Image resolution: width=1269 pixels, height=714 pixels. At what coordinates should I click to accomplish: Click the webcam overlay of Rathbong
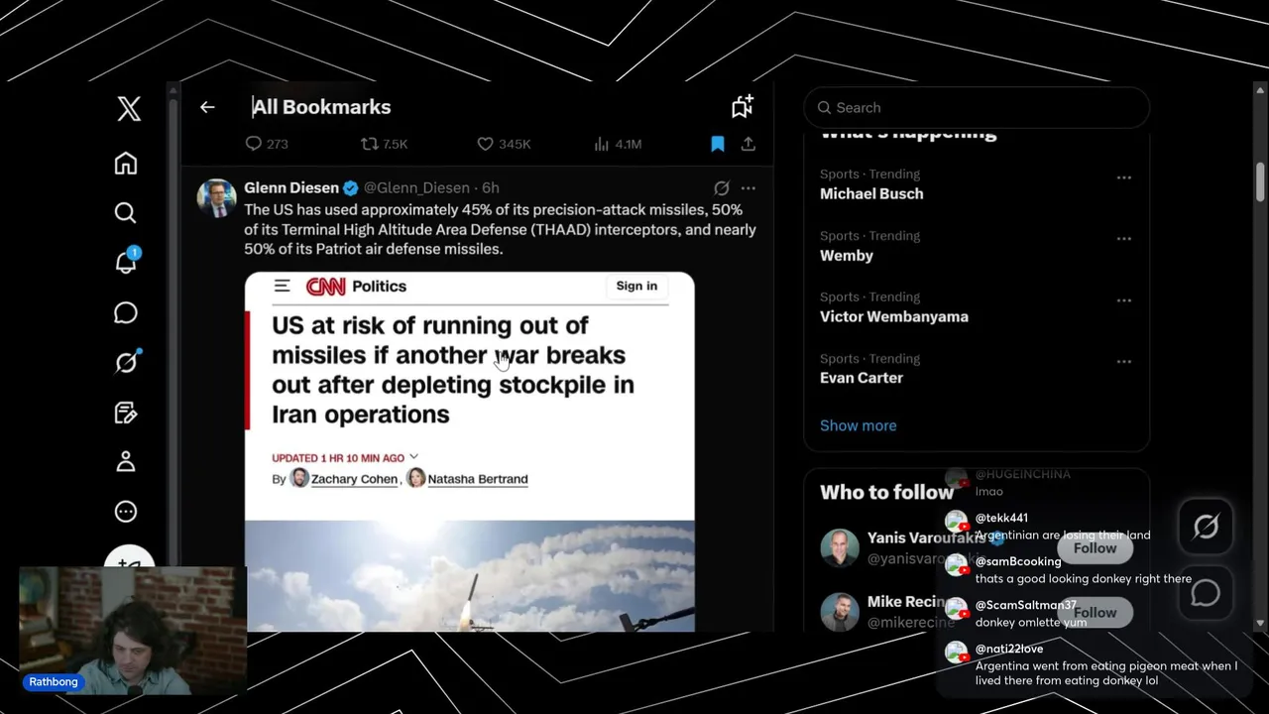[133, 631]
